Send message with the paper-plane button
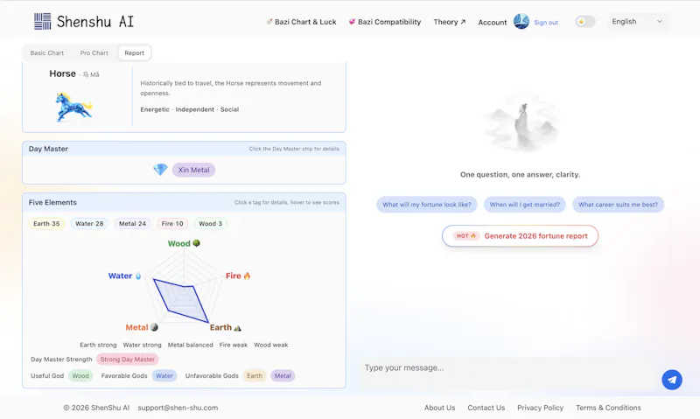The height and width of the screenshot is (419, 700). coord(671,380)
